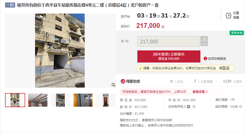
Task: Select the fifth thumbnail showing red door
Action: click(106, 100)
